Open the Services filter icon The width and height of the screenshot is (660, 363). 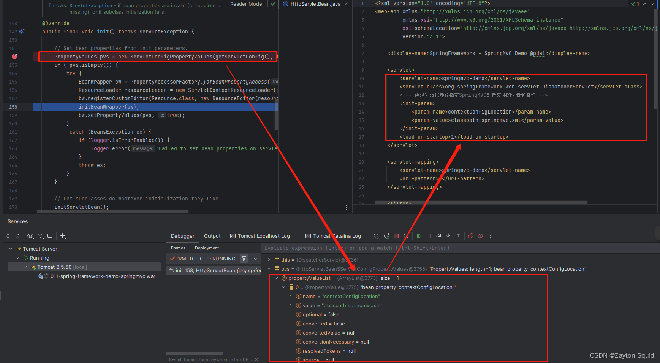point(41,236)
